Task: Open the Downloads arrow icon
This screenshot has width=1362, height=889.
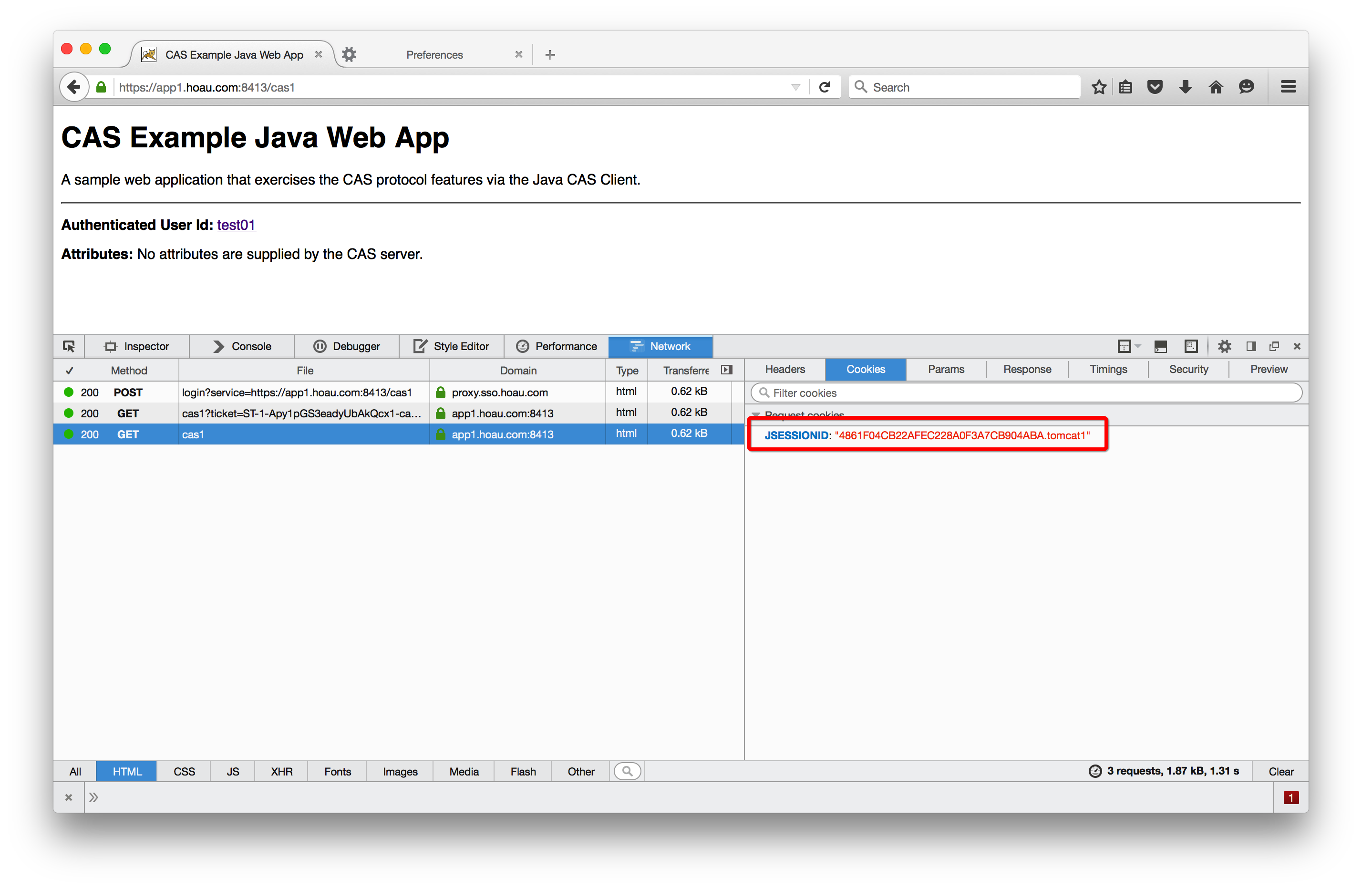Action: pyautogui.click(x=1185, y=87)
